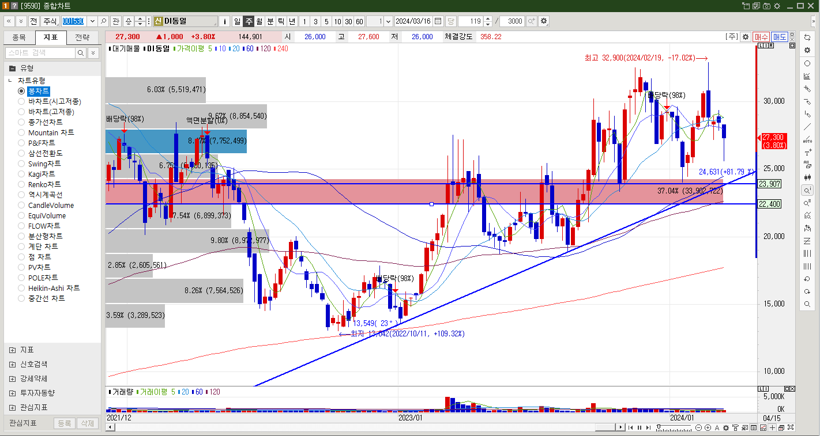820x436 pixels.
Task: Switch to the 전략 tab
Action: coord(82,38)
